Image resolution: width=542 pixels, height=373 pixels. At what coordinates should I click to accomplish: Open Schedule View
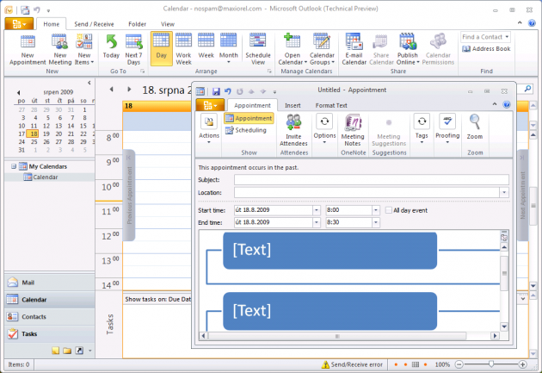pyautogui.click(x=258, y=50)
